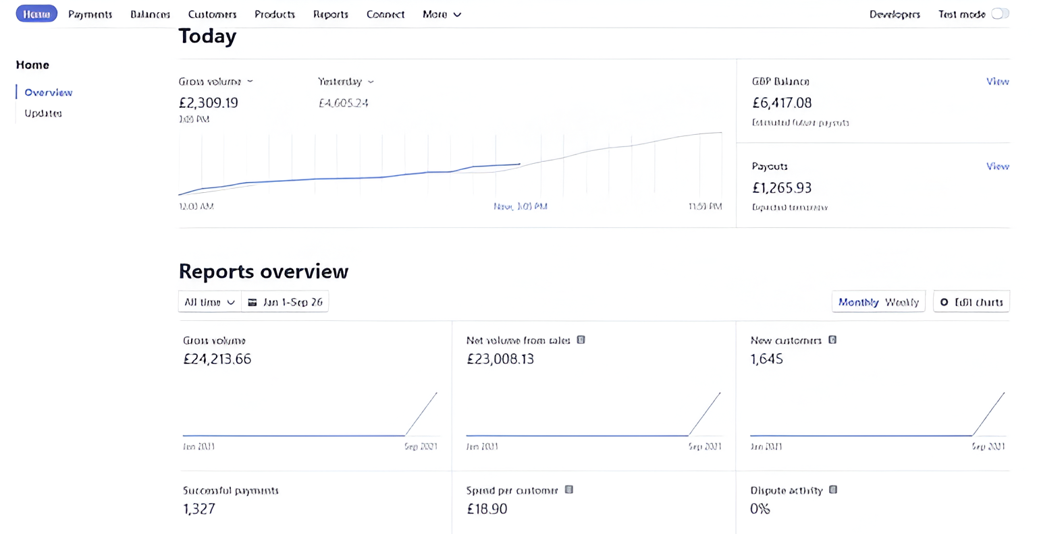
Task: Click the gear icon in Edit charts
Action: [x=944, y=302]
